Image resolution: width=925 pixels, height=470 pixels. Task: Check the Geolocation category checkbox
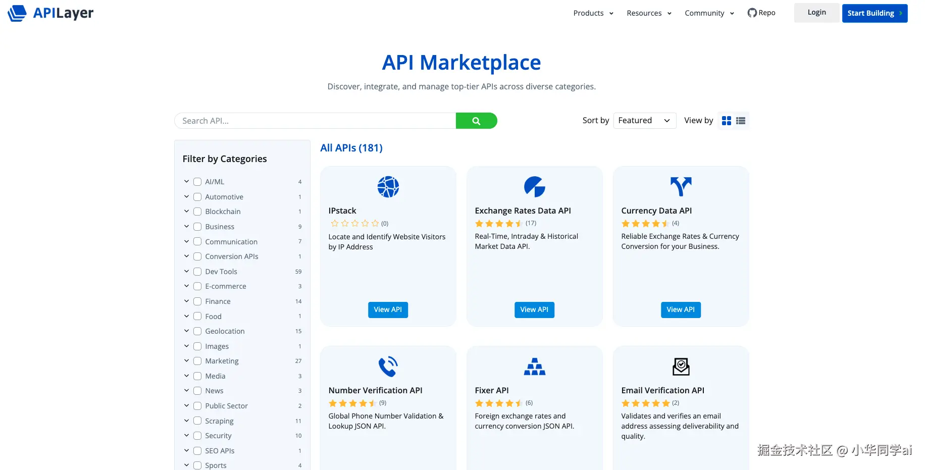197,331
